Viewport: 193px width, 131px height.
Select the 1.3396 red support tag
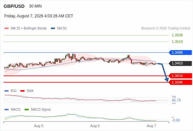[x=180, y=82]
